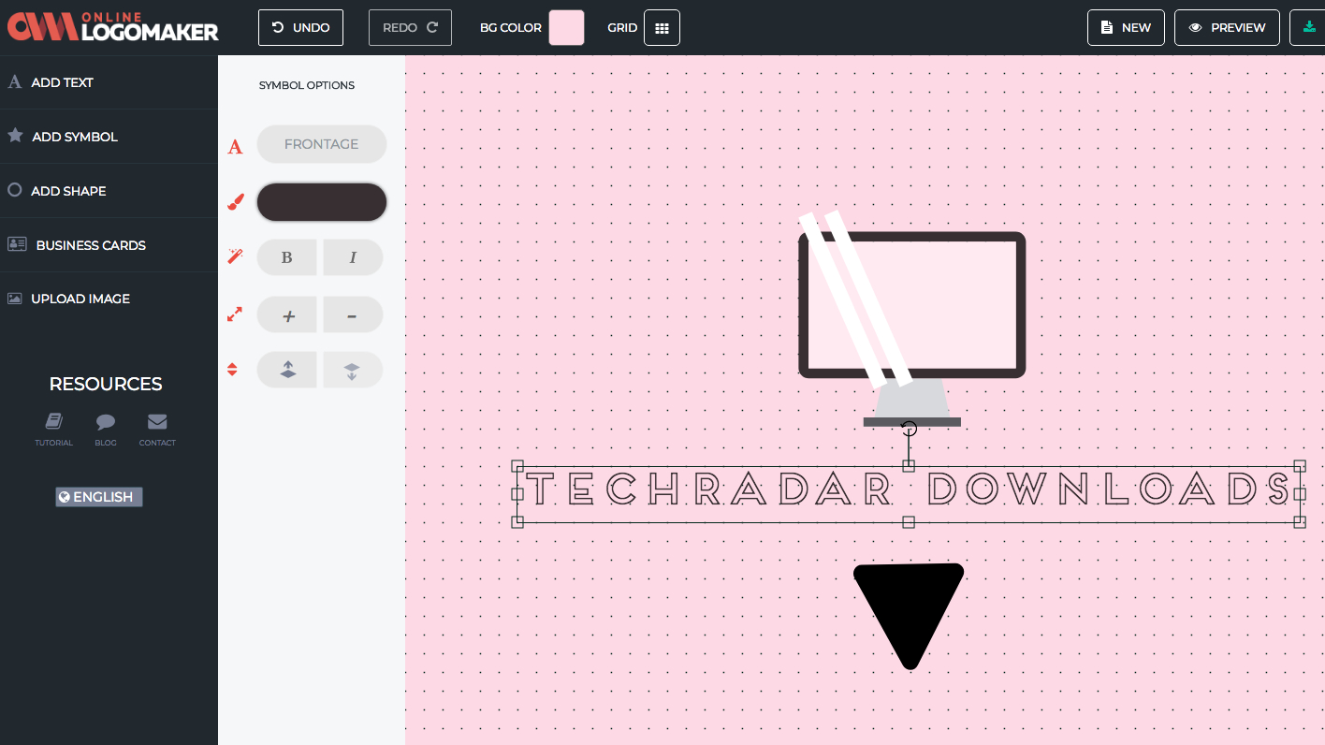
Task: Click the red paintbrush icon
Action: pos(236,202)
